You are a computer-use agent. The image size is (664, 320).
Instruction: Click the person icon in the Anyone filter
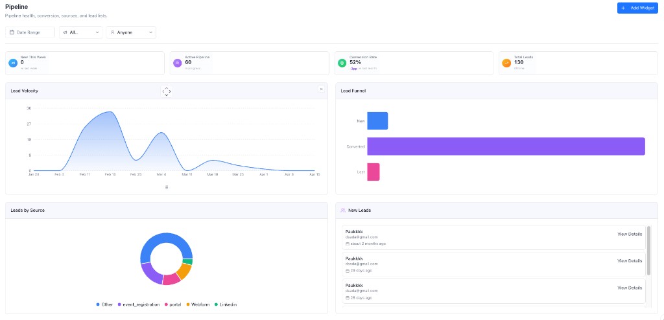pos(113,32)
